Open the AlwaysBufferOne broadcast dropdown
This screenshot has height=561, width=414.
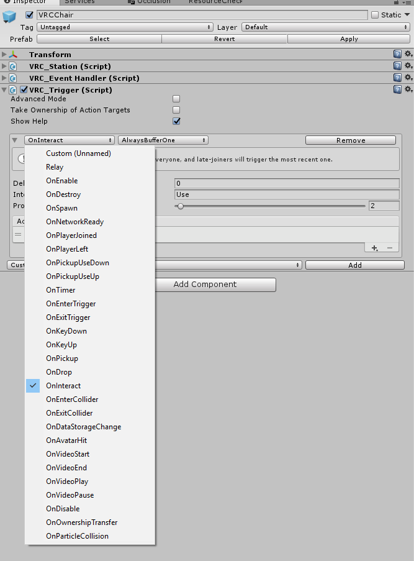click(x=163, y=140)
